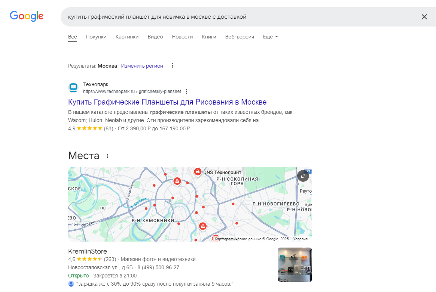Expand the Ещё dropdown menu
The image size is (436, 292).
click(x=270, y=37)
